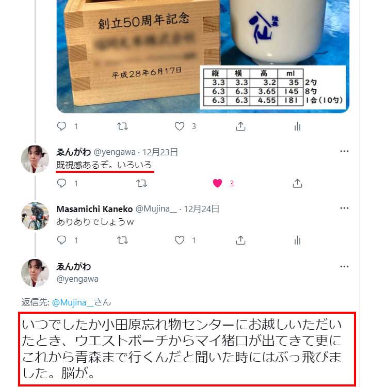Open more options for Masamichi Kaneko's tweet
This screenshot has height=387, width=387.
click(x=344, y=208)
